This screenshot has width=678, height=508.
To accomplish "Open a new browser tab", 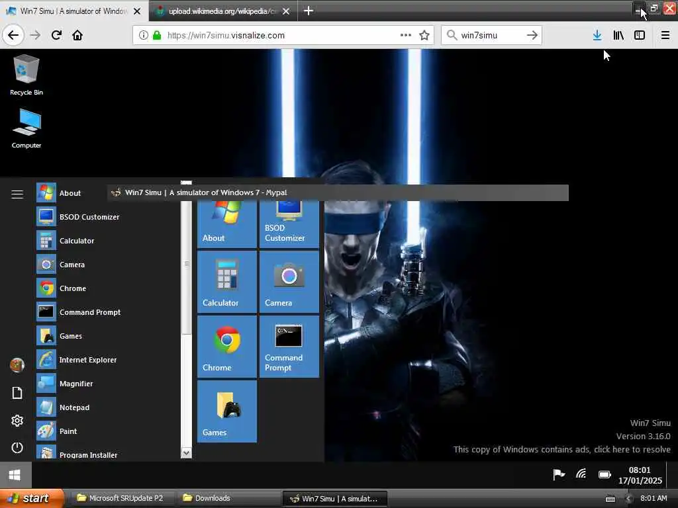I will click(309, 11).
